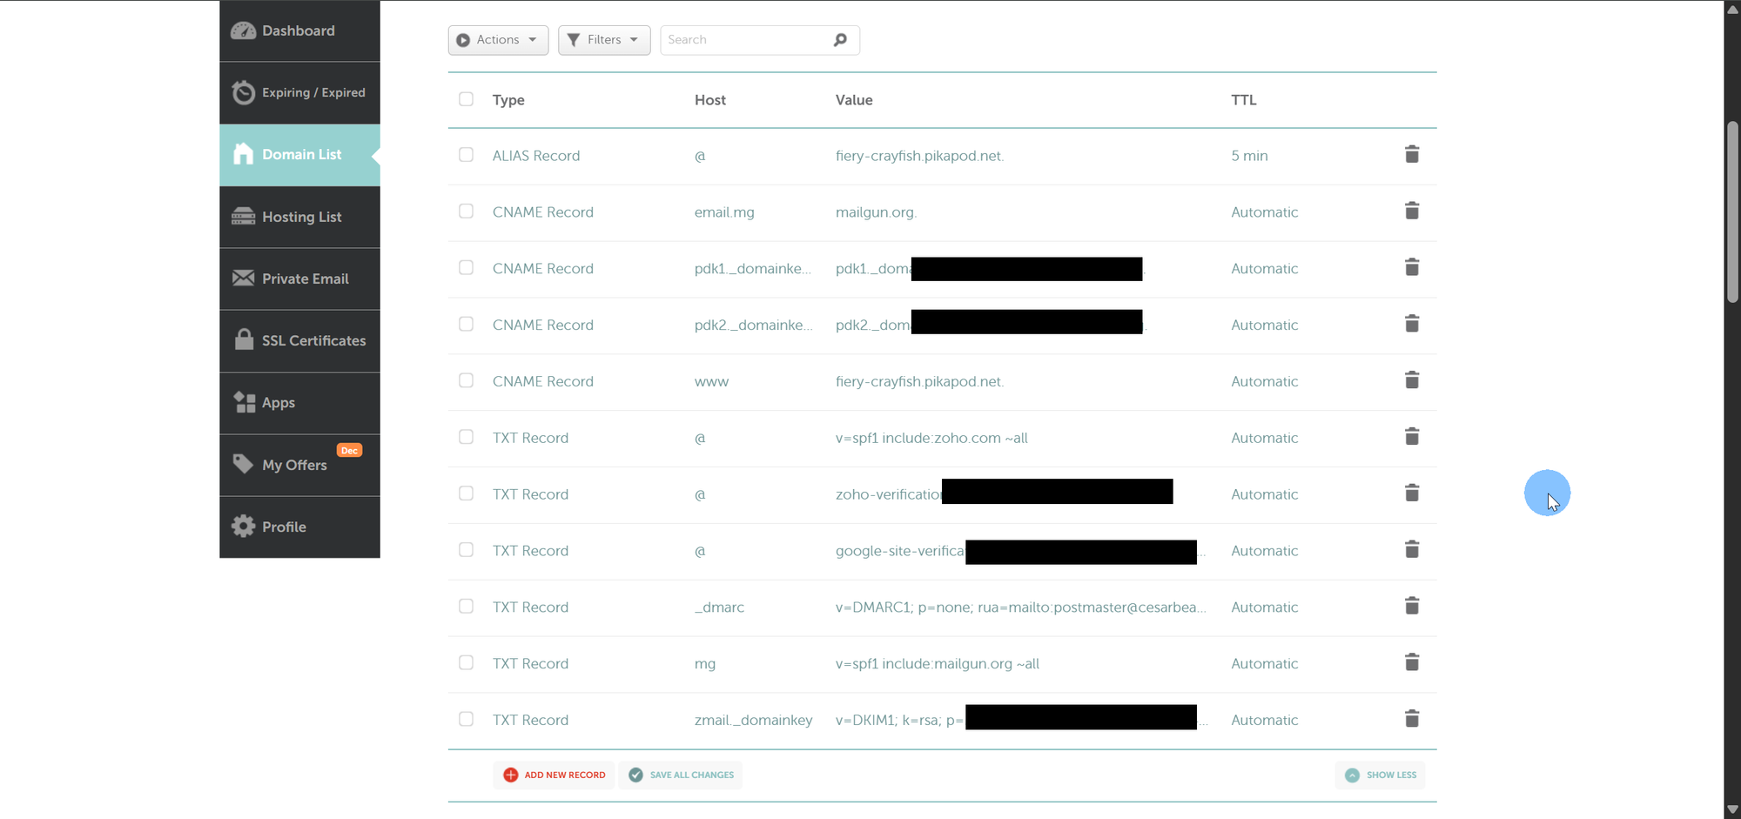The width and height of the screenshot is (1741, 819).
Task: Select the envelope icon for Private Email
Action: coord(243,277)
